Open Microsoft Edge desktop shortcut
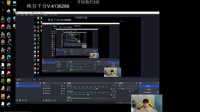This screenshot has height=112, width=200. pos(9,58)
